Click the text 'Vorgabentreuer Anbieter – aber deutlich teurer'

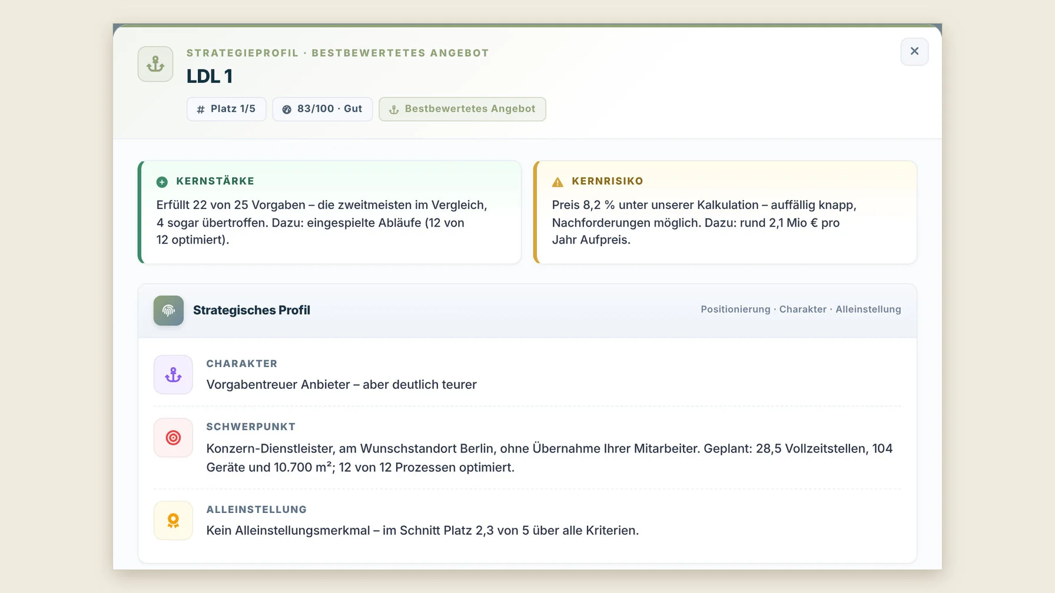pyautogui.click(x=341, y=385)
